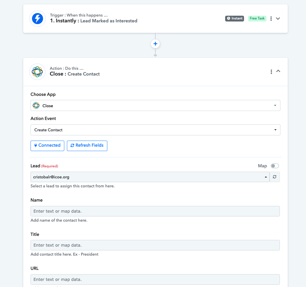The height and width of the screenshot is (287, 306).
Task: Click 'Select a lead to assign' helper text
Action: [x=73, y=186]
